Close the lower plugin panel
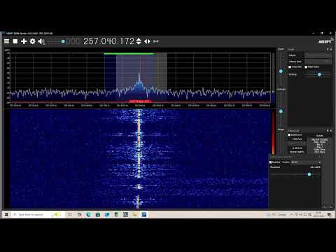Viewport: 336px width, 252px height. (x=330, y=131)
